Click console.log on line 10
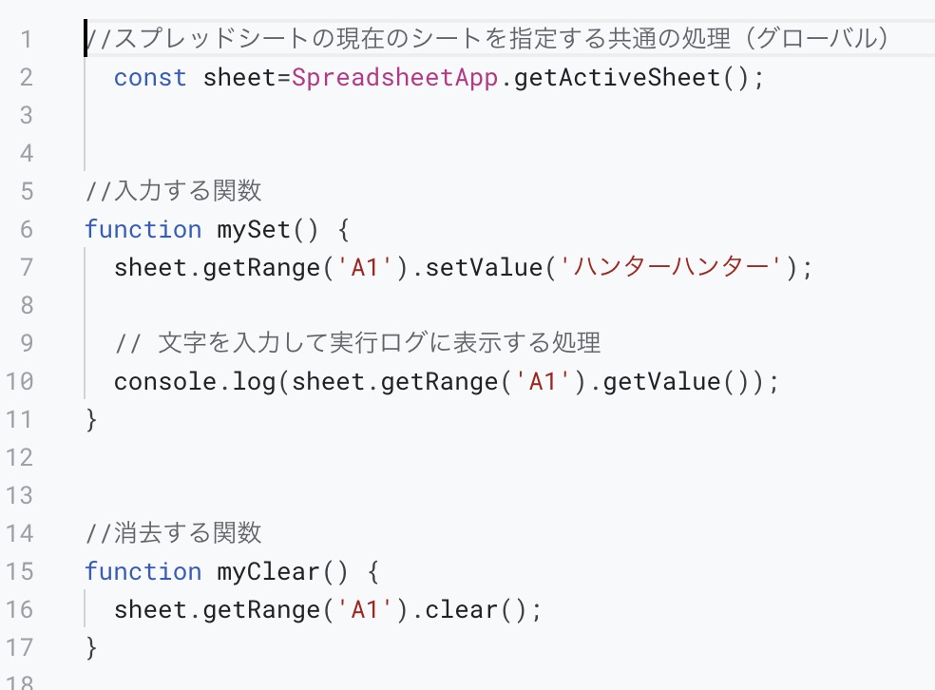 (195, 382)
